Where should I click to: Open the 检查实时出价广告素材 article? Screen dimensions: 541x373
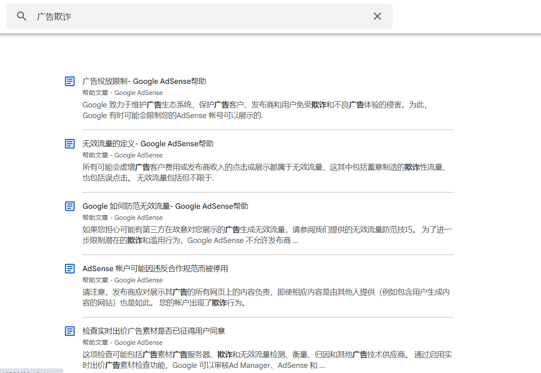(x=154, y=331)
